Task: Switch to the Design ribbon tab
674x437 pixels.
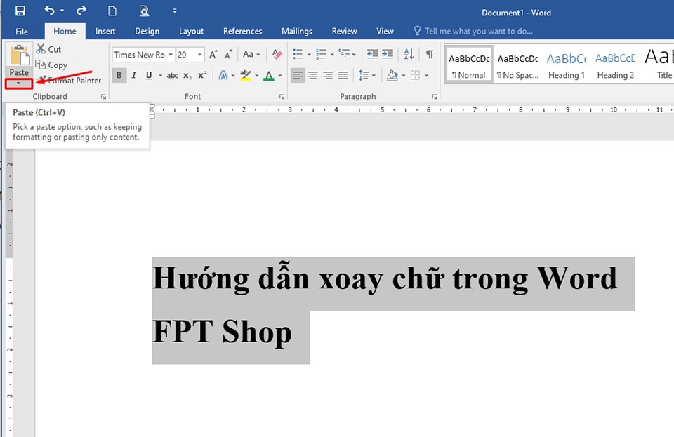Action: click(x=147, y=31)
